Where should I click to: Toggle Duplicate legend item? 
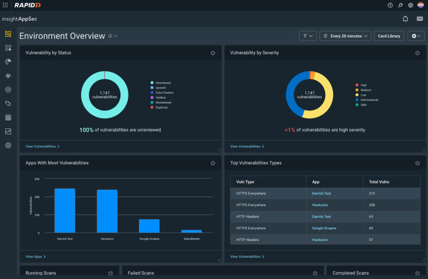tap(159, 107)
